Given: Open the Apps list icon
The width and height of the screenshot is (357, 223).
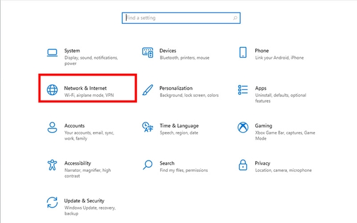Looking at the screenshot, I should click(243, 90).
